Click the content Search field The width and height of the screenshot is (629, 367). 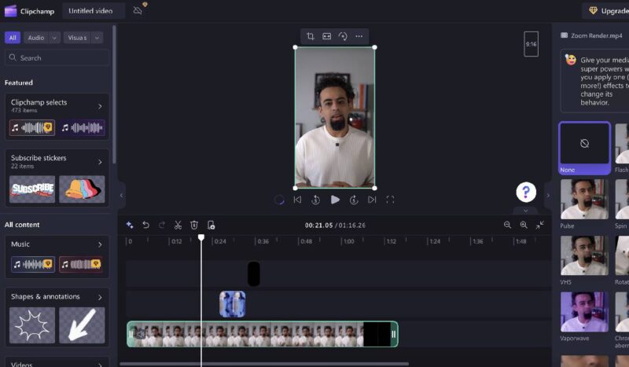coord(57,57)
